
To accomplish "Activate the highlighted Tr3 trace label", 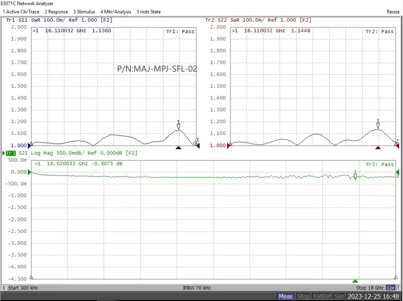I will 10,153.
